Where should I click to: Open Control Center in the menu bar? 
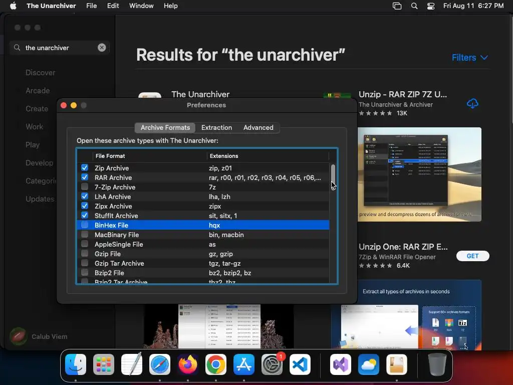coord(431,6)
